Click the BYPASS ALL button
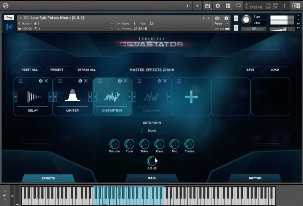Screen dimensions: 303x206 point(86,70)
